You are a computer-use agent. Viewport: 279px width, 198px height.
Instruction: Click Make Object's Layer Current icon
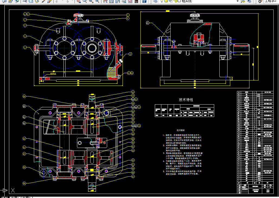[x=243, y=1]
